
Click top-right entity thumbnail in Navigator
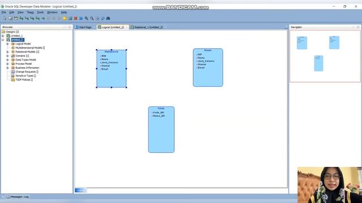tap(334, 43)
